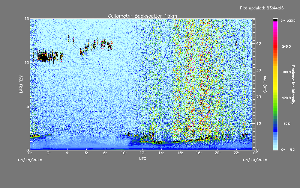This screenshot has height=188, width=300.
Task: Click the "30" kft tick on right axis
Action: pos(258,70)
